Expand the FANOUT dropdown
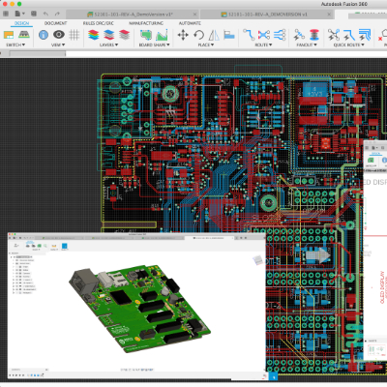The height and width of the screenshot is (387, 387). pos(307,45)
